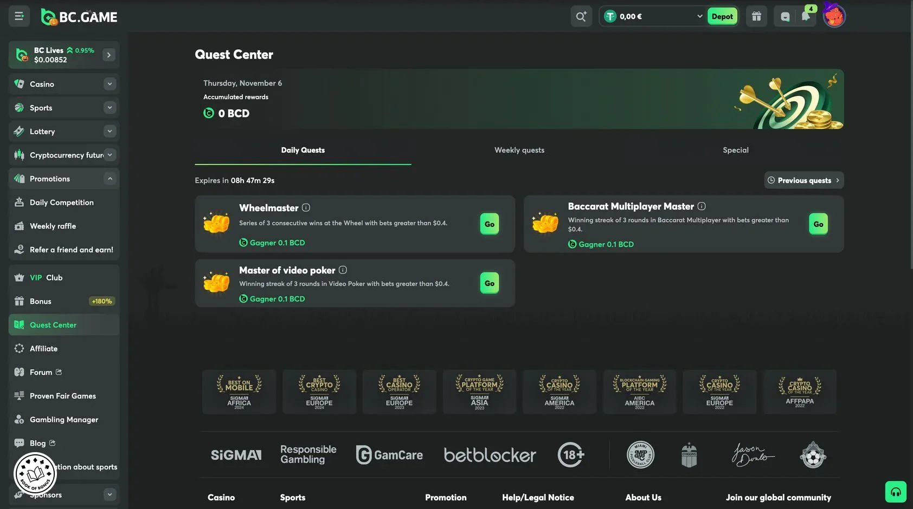The width and height of the screenshot is (913, 509).
Task: Click the Lottery ticket icon in sidebar
Action: (x=19, y=131)
